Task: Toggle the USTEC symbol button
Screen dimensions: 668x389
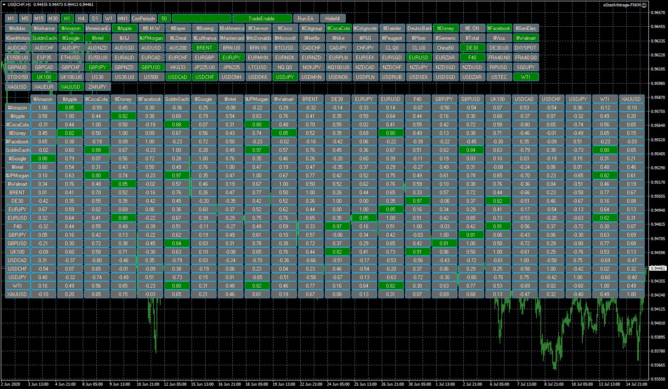Action: coord(499,77)
